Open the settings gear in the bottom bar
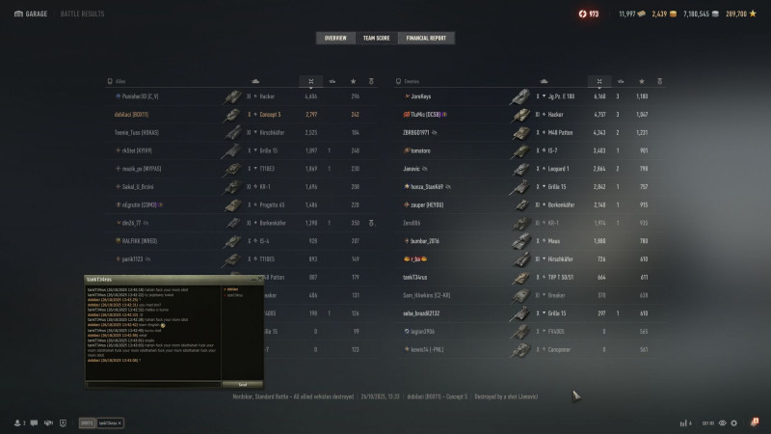771x434 pixels. [734, 422]
